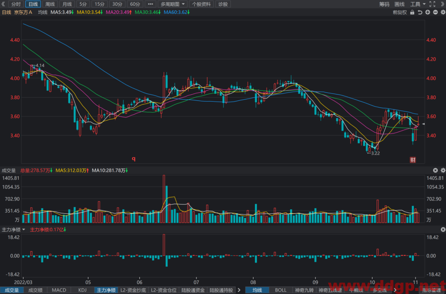Image resolution: width=446 pixels, height=294 pixels.
Task: Click the red q event marker
Action: pyautogui.click(x=133, y=159)
